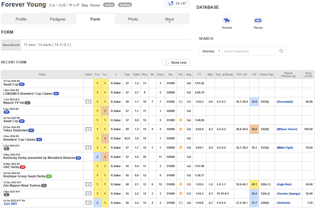Click sunny icon in 22 Feb 2025 Saudi Cup row
Image resolution: width=318 pixels, height=212 pixels.
(181, 120)
